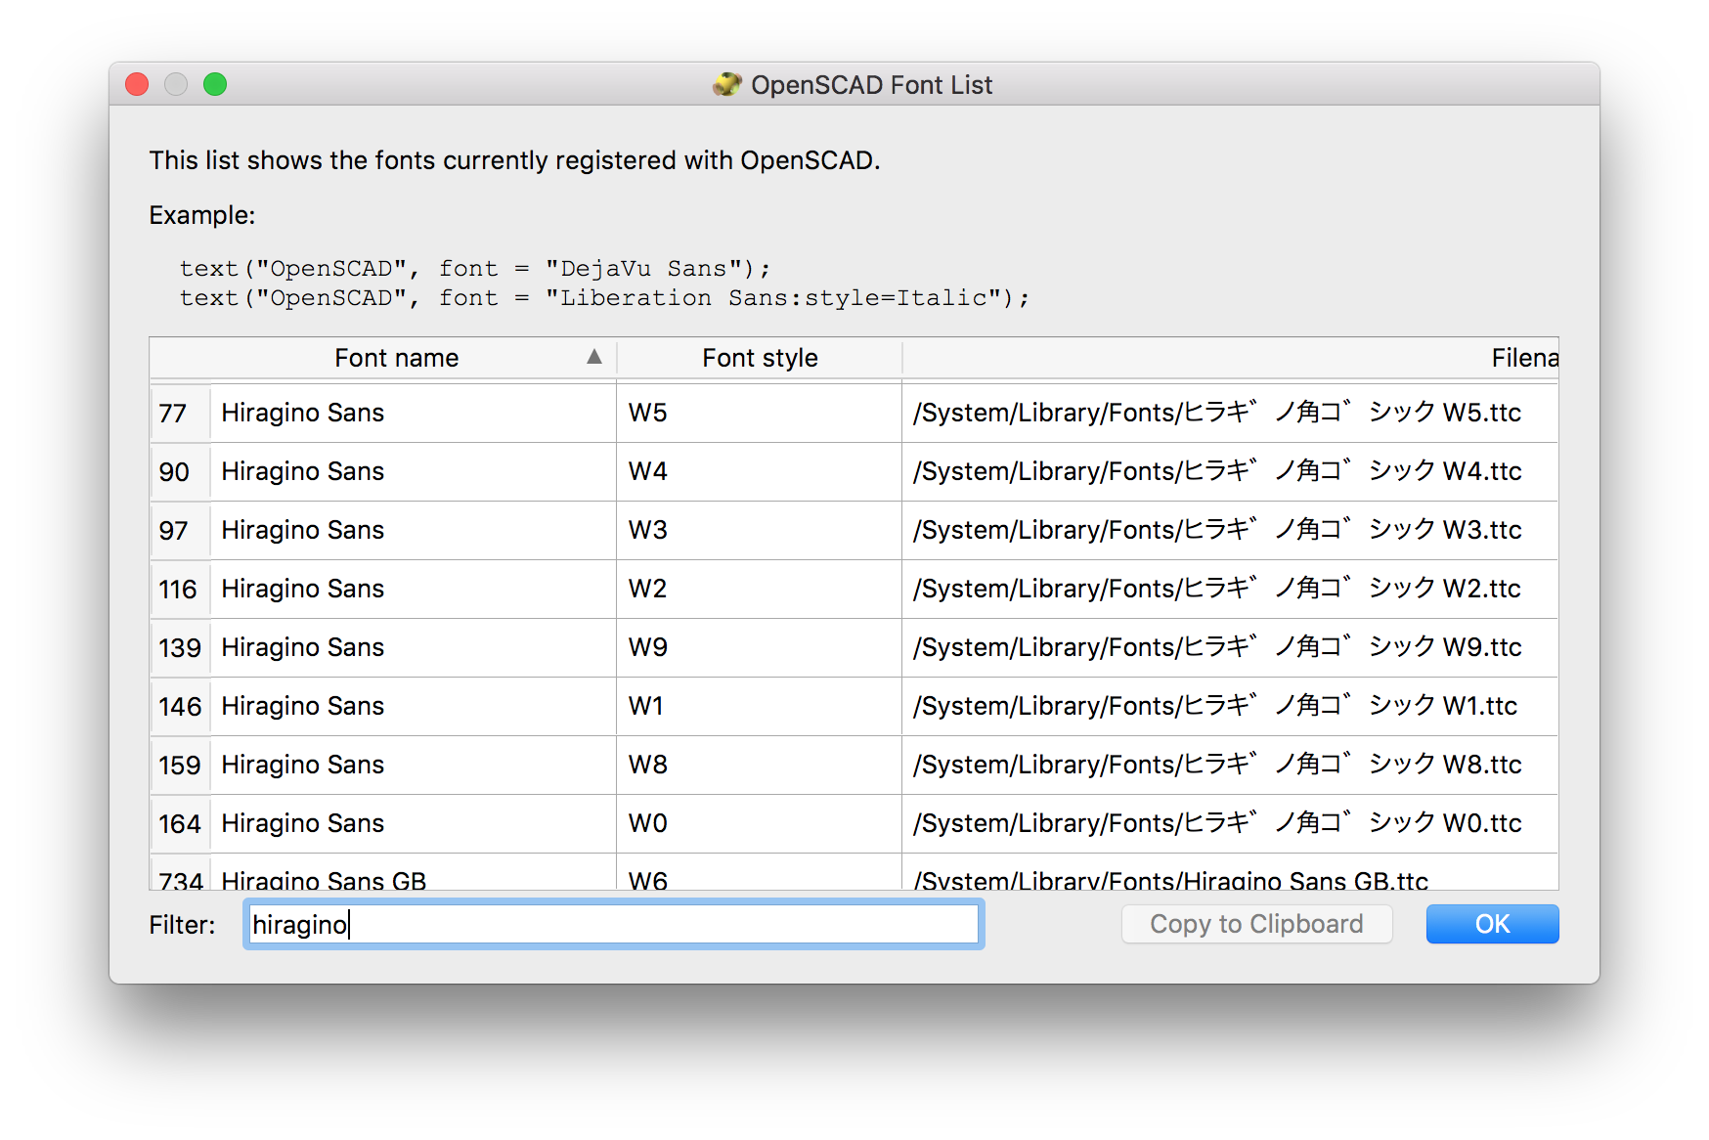Viewport: 1709px width, 1140px height.
Task: Select the Hiragino Sans name in row 90
Action: (x=414, y=472)
